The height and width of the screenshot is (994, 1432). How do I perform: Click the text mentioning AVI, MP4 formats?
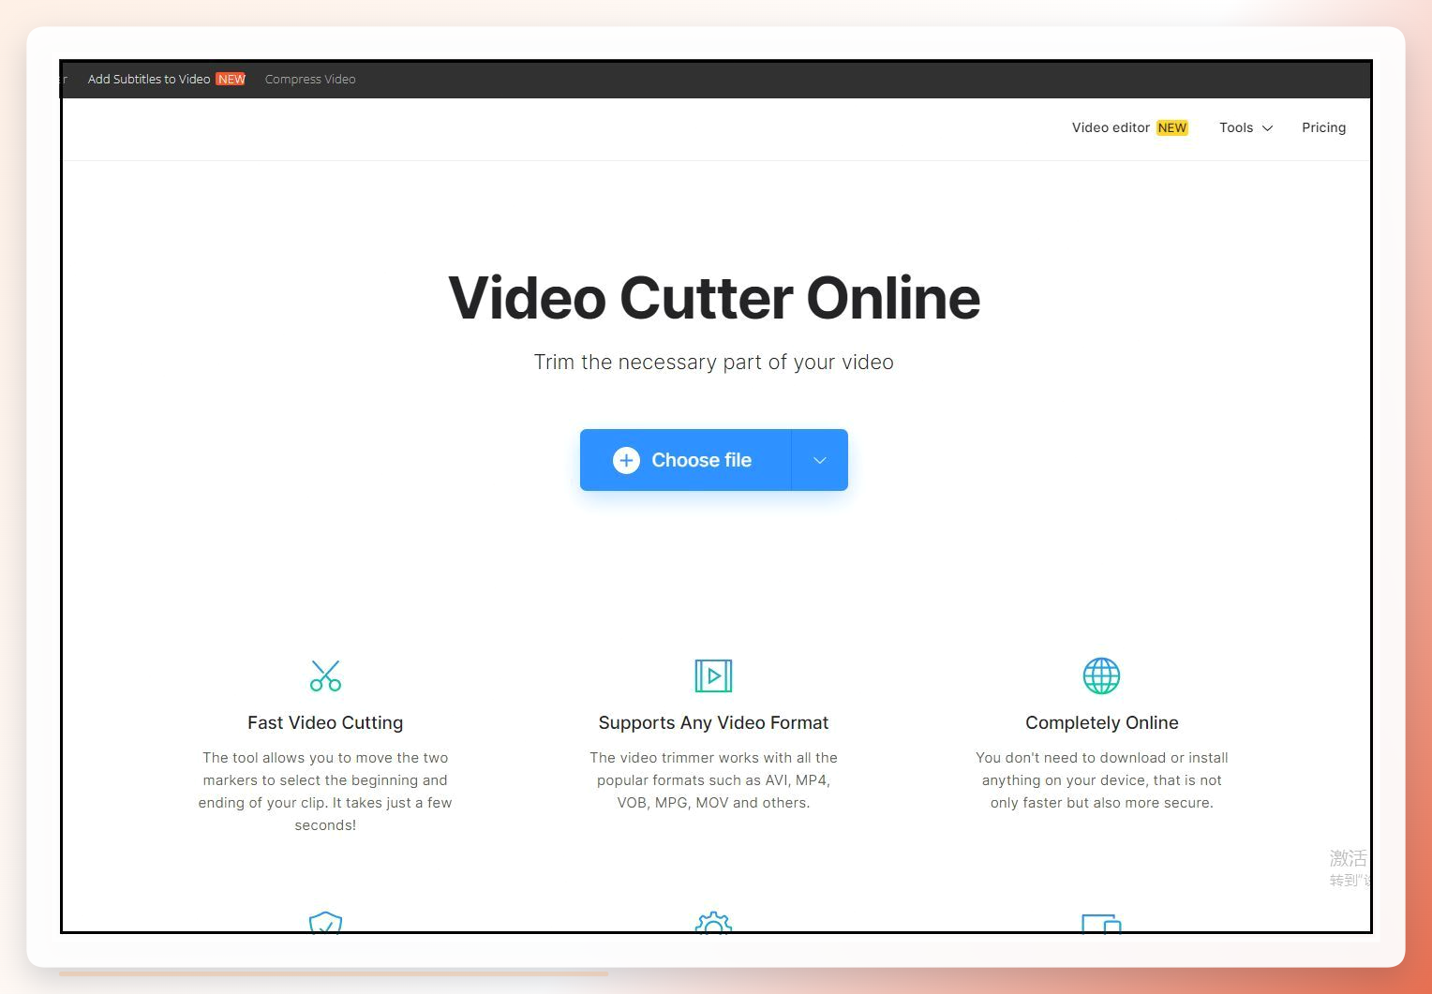[713, 779]
